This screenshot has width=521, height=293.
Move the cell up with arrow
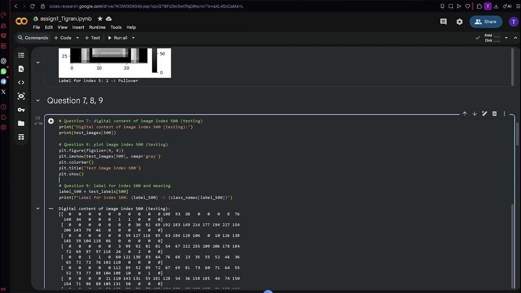[464, 114]
